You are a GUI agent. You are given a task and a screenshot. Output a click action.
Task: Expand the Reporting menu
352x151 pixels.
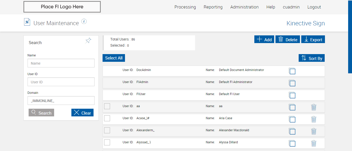(x=213, y=7)
